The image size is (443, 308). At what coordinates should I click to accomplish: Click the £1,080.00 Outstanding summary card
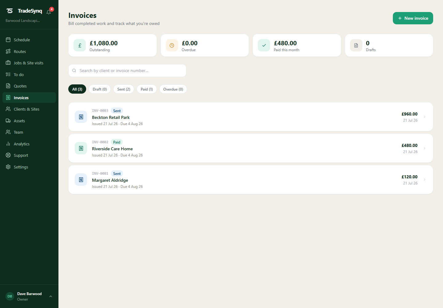pyautogui.click(x=113, y=45)
